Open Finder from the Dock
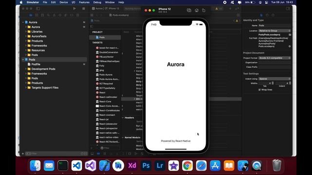Screen dimensions: 312x175 [35, 165]
